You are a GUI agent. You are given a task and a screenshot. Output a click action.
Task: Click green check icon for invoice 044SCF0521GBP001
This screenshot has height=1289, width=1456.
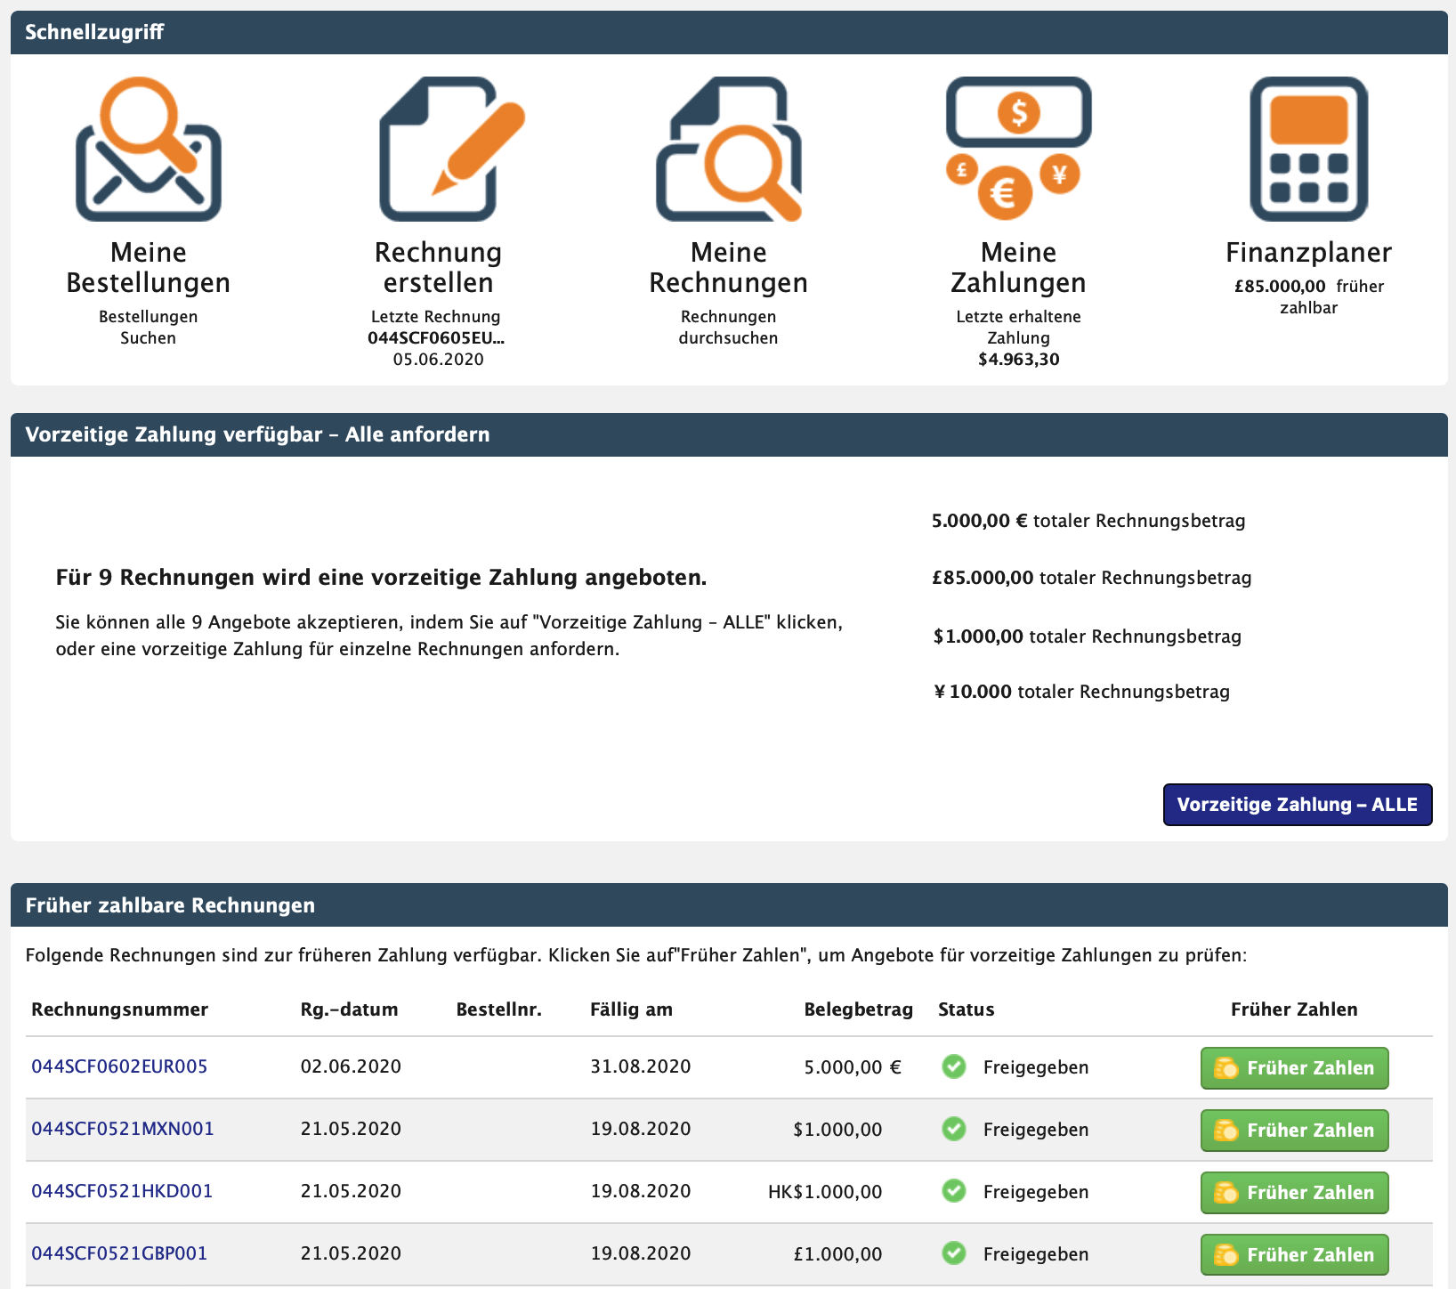click(x=954, y=1253)
